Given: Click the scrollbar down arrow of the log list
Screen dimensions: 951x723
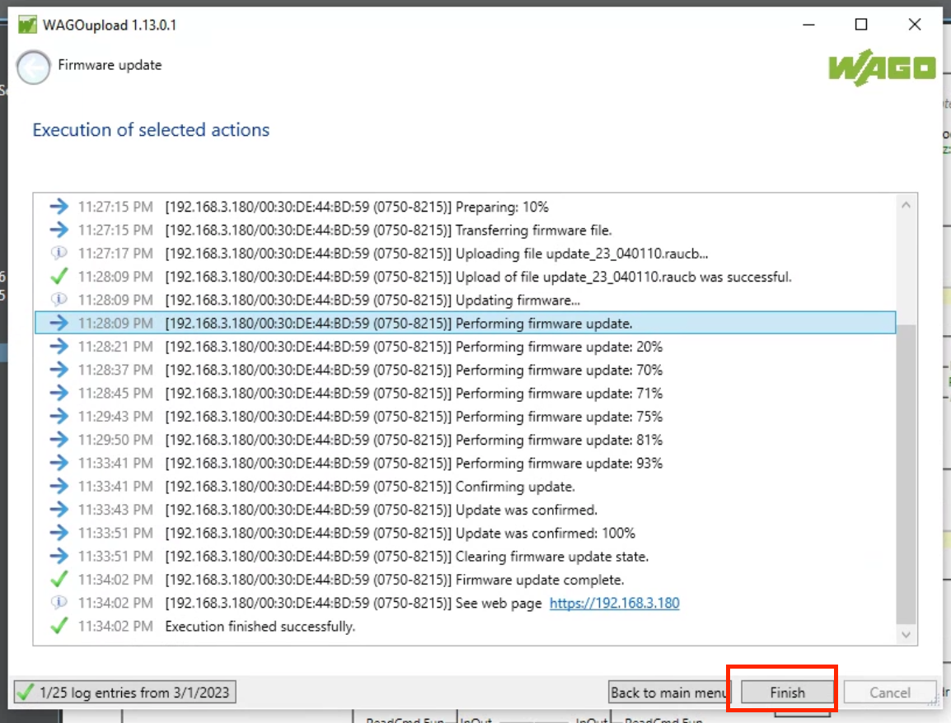Looking at the screenshot, I should click(x=906, y=635).
